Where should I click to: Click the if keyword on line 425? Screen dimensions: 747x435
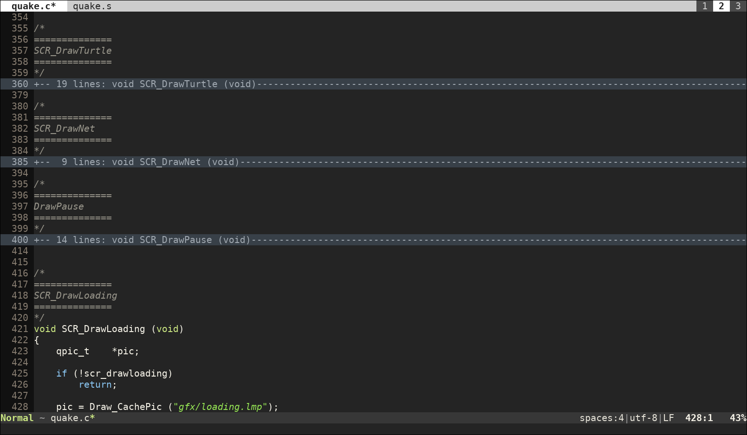62,373
